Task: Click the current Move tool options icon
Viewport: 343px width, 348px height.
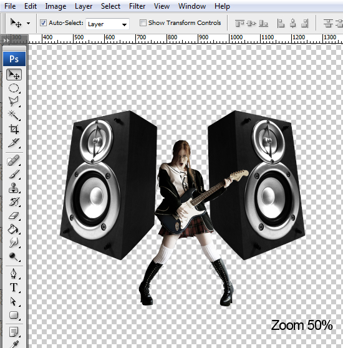Action: 16,23
